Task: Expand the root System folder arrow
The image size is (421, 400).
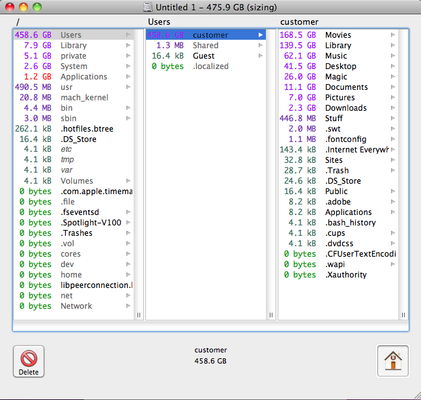Action: [128, 66]
